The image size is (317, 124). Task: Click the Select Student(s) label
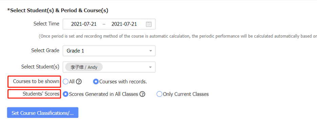click(x=40, y=67)
